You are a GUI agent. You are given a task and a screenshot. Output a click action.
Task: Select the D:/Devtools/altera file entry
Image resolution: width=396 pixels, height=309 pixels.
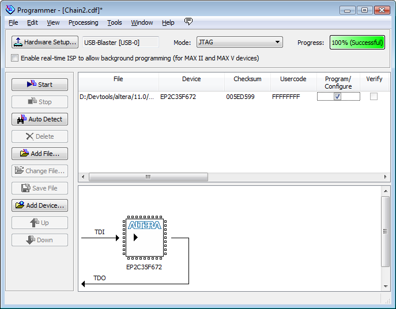coord(117,97)
